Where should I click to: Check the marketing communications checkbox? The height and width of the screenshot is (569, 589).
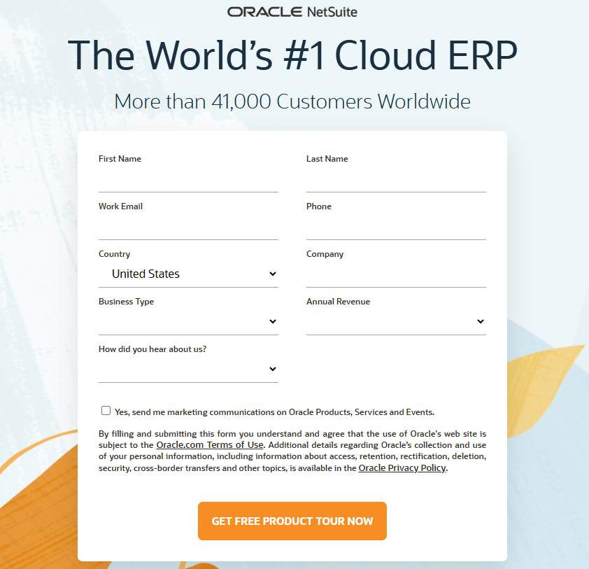pyautogui.click(x=106, y=411)
